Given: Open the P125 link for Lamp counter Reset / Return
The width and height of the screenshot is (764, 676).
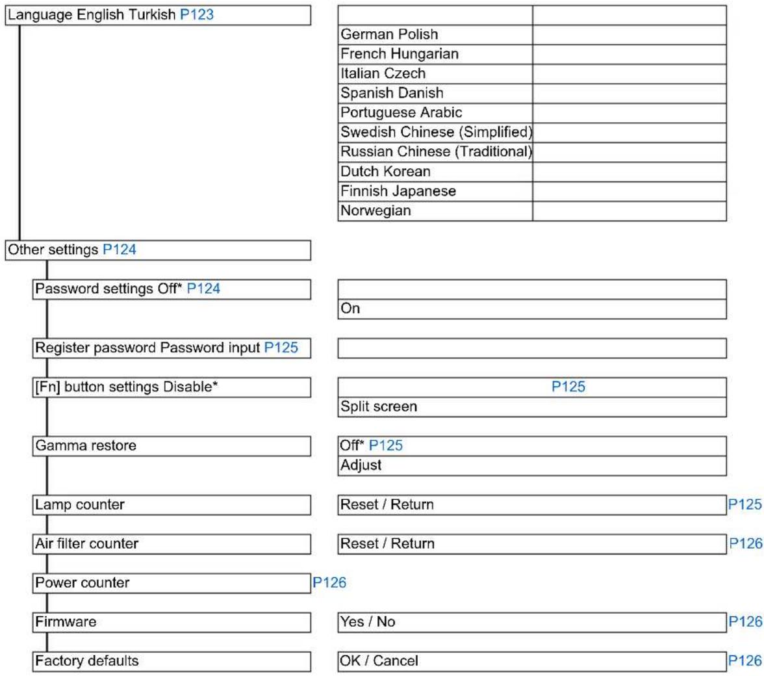Looking at the screenshot, I should (745, 504).
